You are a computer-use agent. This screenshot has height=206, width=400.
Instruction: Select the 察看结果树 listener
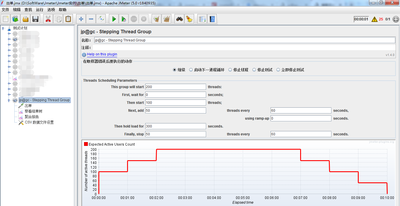coord(33,111)
